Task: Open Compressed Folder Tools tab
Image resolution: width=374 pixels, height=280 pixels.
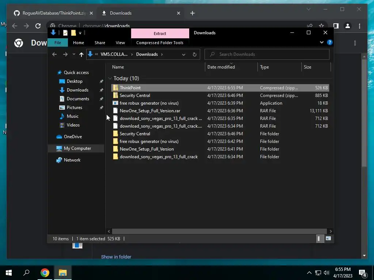Action: [x=160, y=43]
